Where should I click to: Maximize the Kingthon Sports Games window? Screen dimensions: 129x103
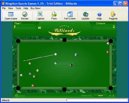point(121,4)
